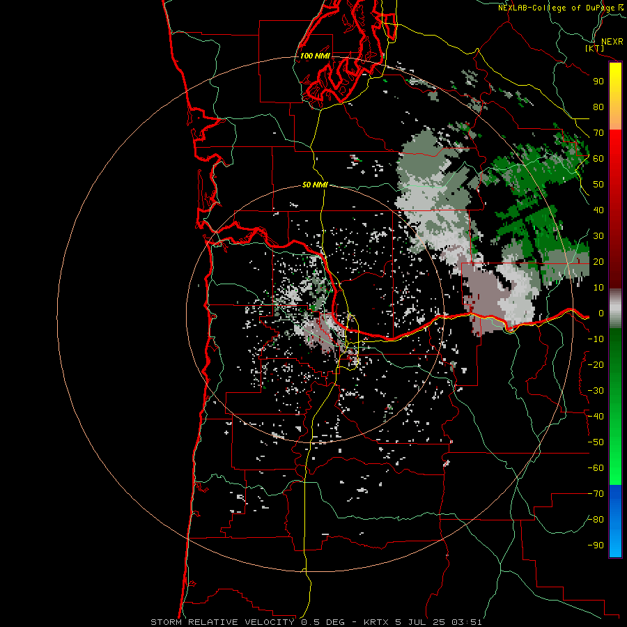Click the -30 value on the velocity scale
The height and width of the screenshot is (627, 627).
coord(596,391)
